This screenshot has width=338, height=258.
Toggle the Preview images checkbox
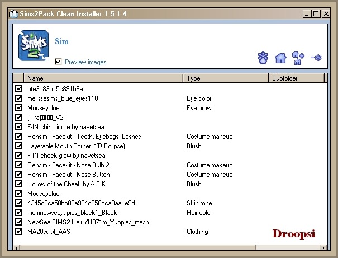58,62
